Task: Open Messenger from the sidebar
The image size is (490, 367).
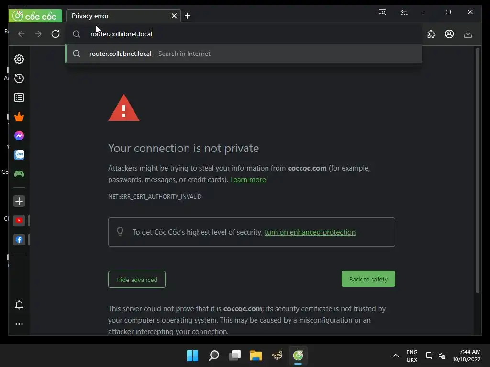Action: pos(19,136)
